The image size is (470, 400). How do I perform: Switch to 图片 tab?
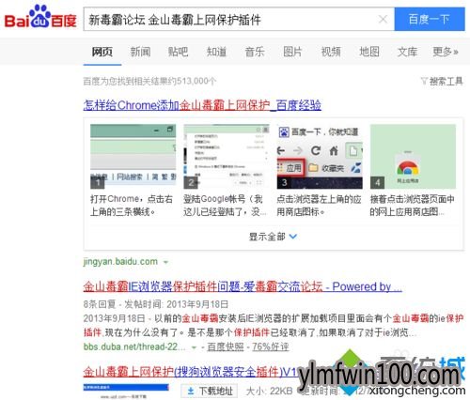tap(292, 52)
